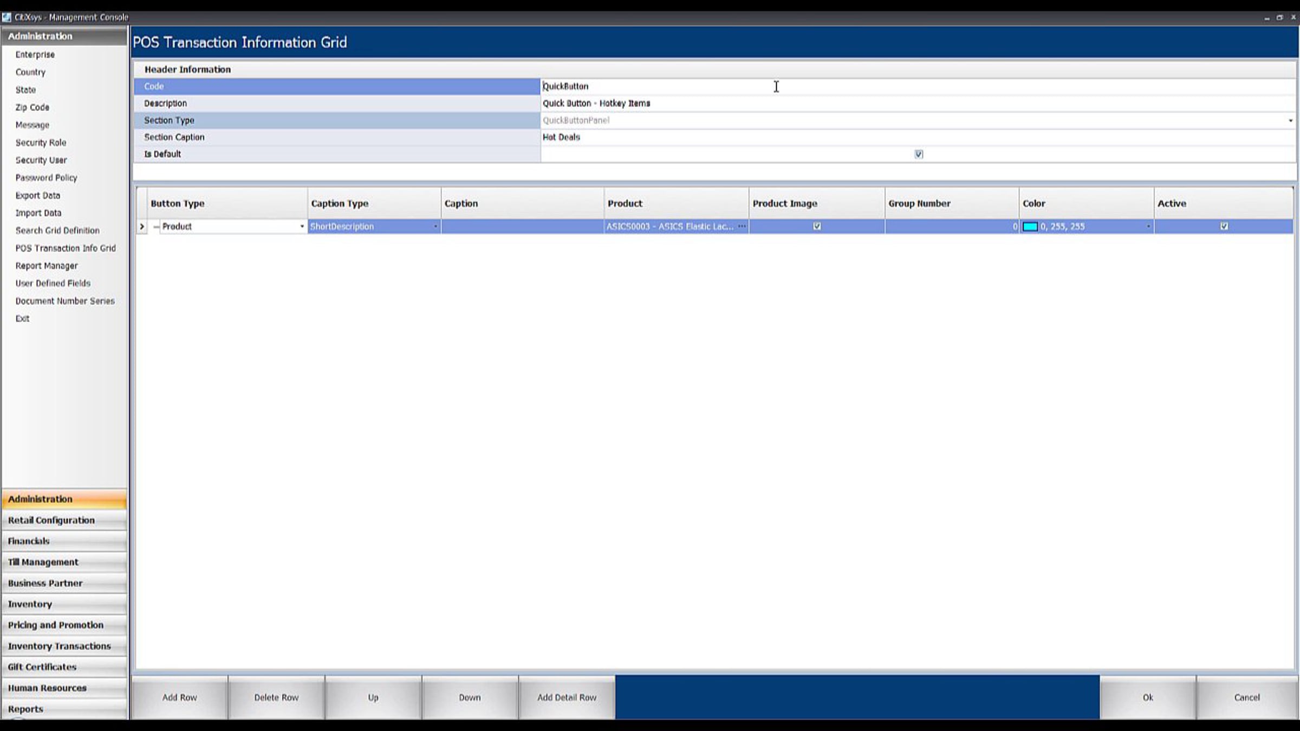1300x731 pixels.
Task: Minimize the Management Console window
Action: coord(1266,17)
